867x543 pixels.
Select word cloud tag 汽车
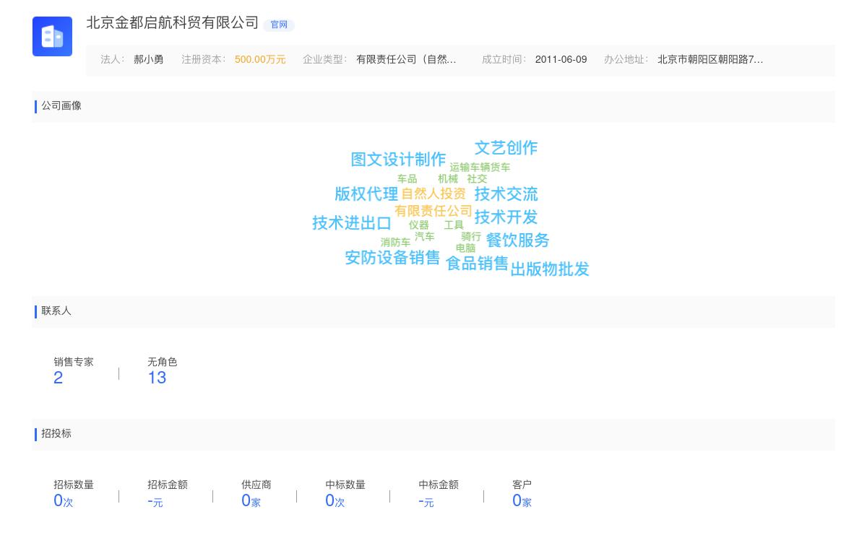(425, 237)
